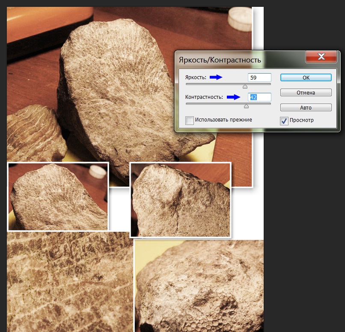
Task: Select the small framed cracked rock photo
Action: (x=180, y=200)
